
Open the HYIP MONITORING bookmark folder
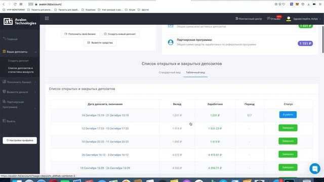(x=14, y=10)
